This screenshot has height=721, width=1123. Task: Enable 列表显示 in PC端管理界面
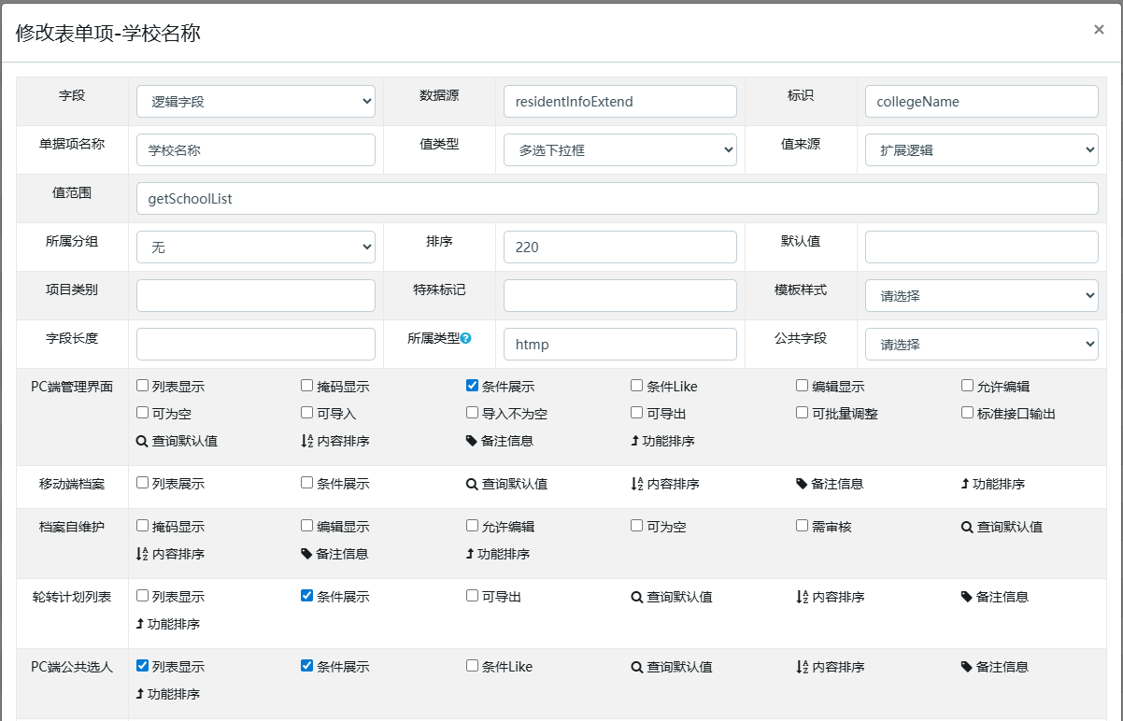pos(142,386)
